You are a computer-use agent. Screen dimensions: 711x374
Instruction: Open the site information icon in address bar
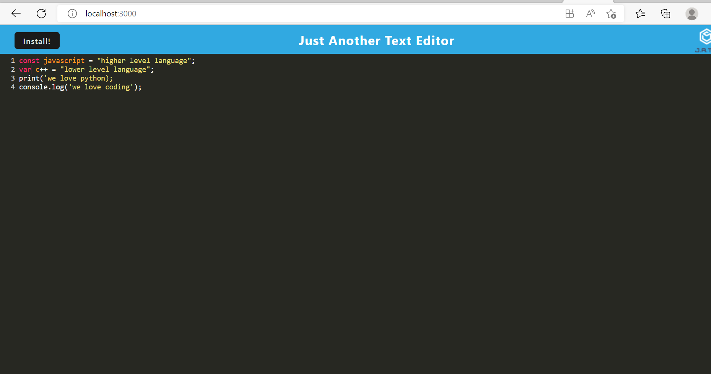pyautogui.click(x=72, y=13)
